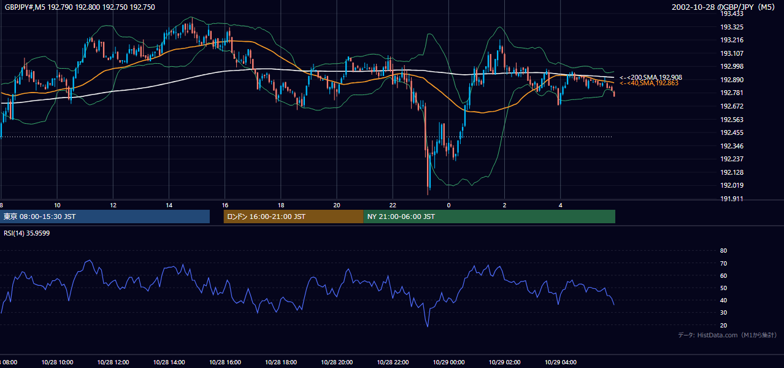Click hour tick 16 under the price chart
This screenshot has height=368, width=784.
[x=225, y=205]
